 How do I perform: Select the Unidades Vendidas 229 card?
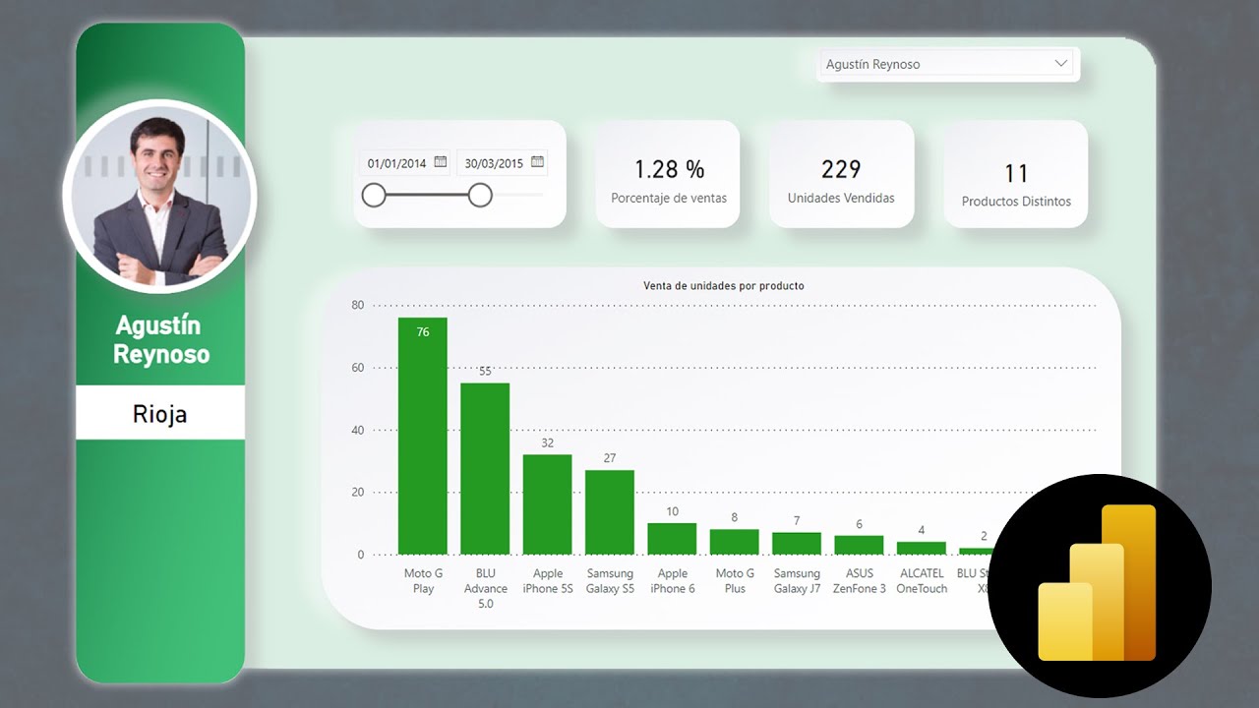(841, 174)
